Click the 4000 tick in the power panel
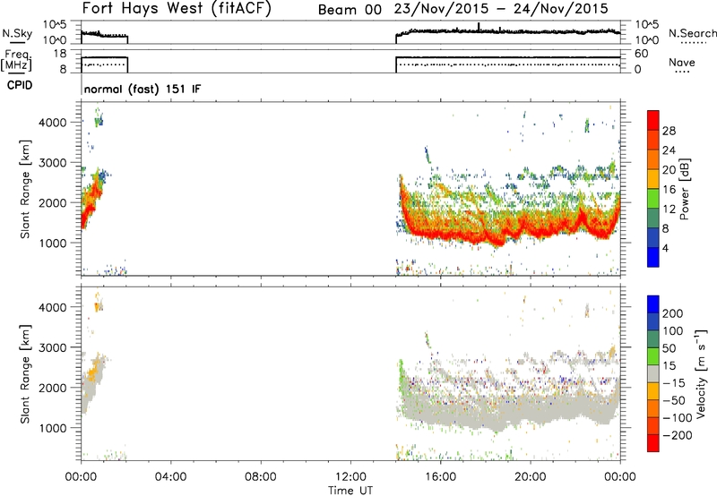The image size is (717, 496). click(53, 123)
